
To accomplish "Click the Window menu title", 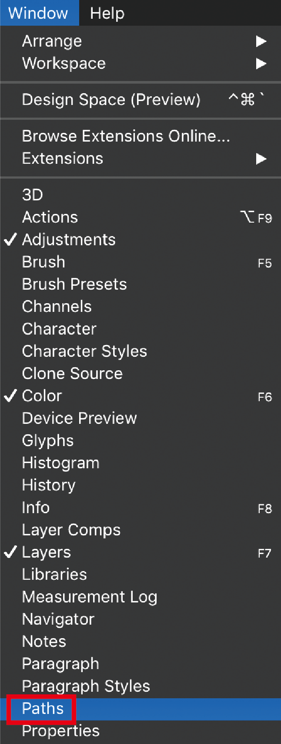I will (38, 13).
